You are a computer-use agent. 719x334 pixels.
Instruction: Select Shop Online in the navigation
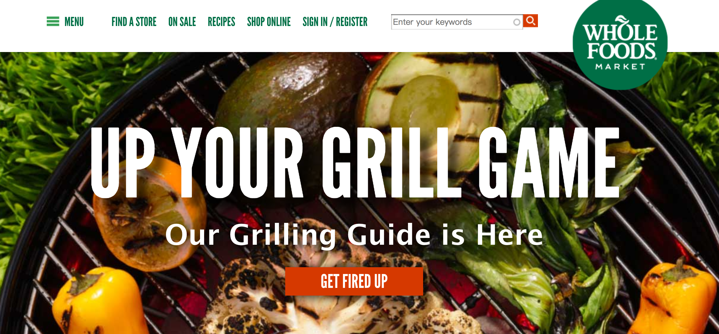tap(269, 22)
